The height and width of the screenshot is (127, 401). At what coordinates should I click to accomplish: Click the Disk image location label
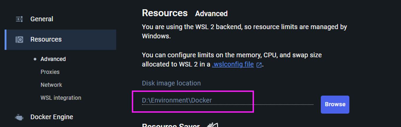[171, 83]
